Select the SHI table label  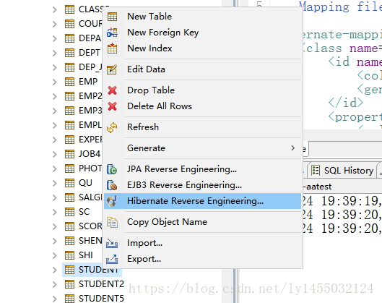click(x=86, y=255)
